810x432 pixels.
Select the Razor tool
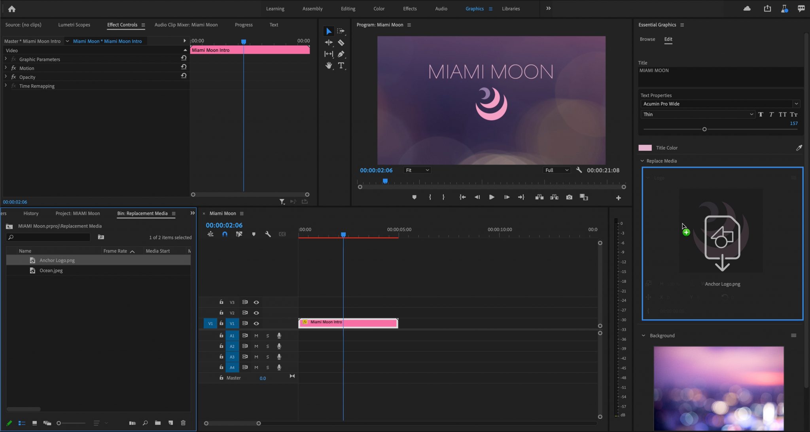[x=341, y=42]
